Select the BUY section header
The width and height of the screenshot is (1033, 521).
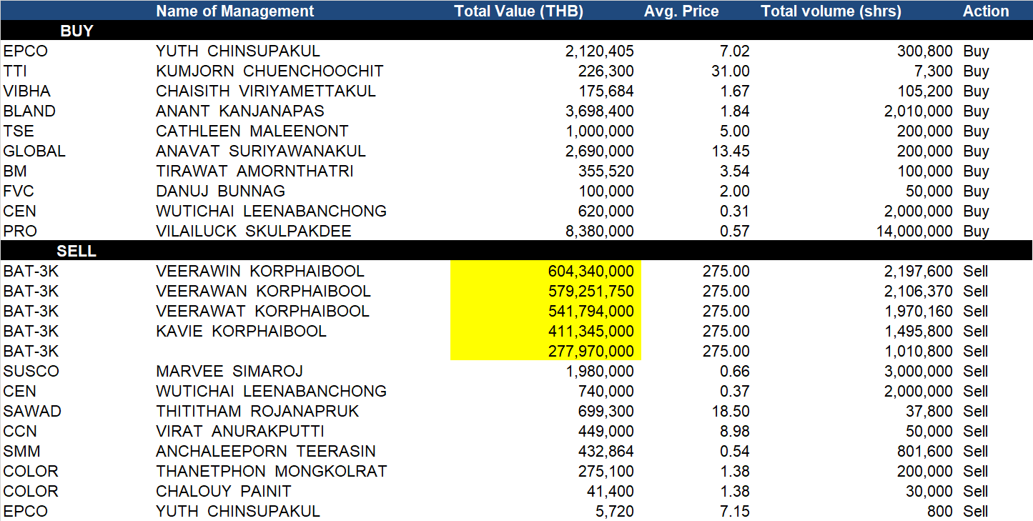77,31
